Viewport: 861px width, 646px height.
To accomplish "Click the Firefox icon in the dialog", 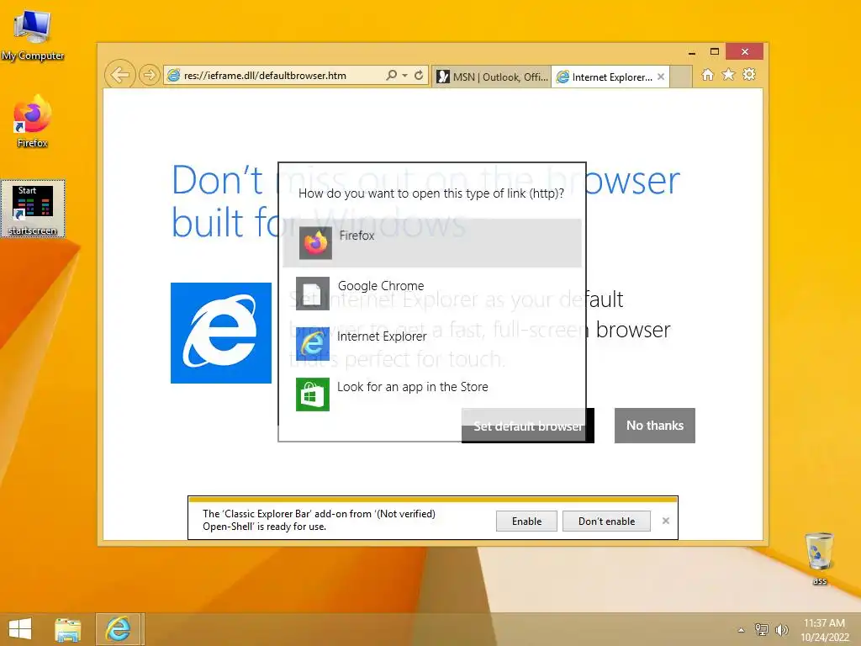I will 316,243.
